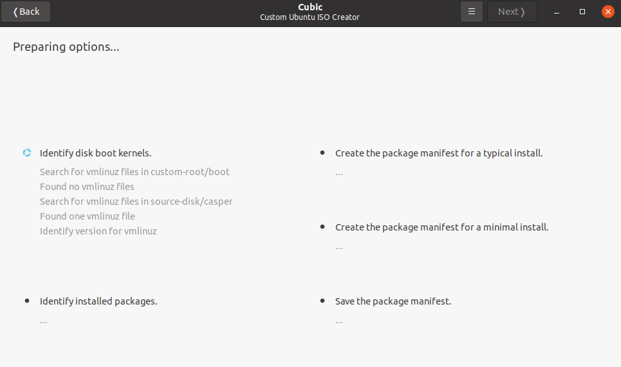Click Create the package manifest for typical install
This screenshot has height=367, width=621.
click(439, 153)
